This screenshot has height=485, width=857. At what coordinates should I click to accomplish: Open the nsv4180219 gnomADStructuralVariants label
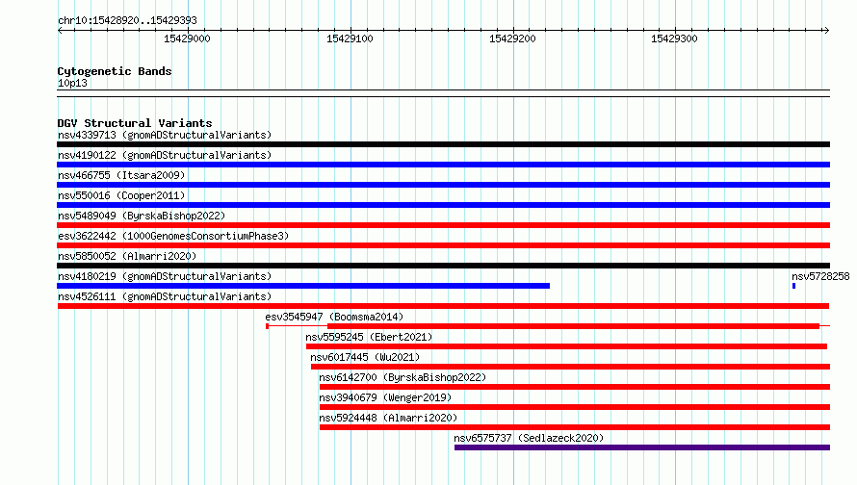[165, 276]
